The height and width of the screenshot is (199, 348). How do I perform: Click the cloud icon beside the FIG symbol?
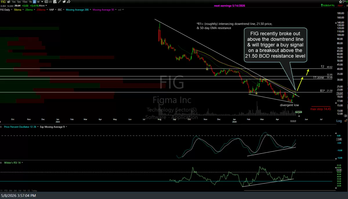9,2
